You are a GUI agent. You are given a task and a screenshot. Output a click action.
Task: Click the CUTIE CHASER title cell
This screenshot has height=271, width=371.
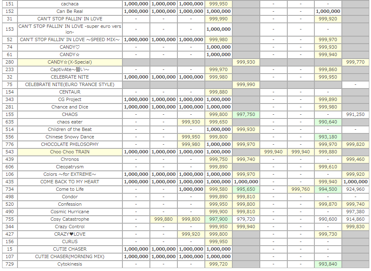[70, 249]
